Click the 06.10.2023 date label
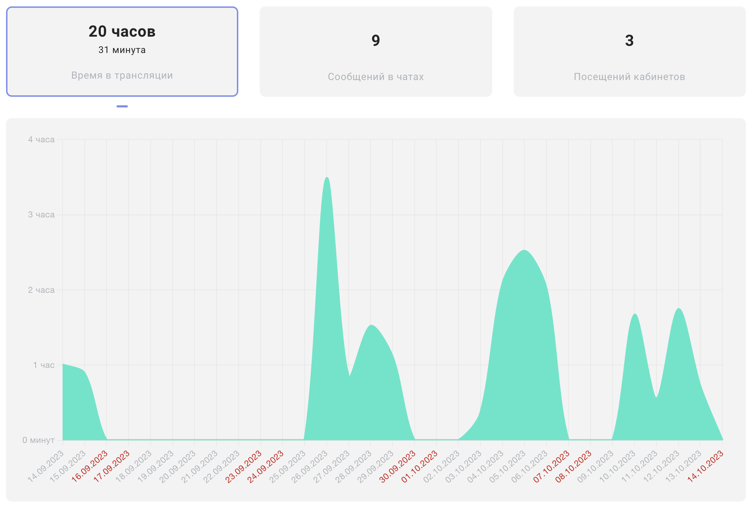Viewport: 753px width, 508px height. pos(530,466)
